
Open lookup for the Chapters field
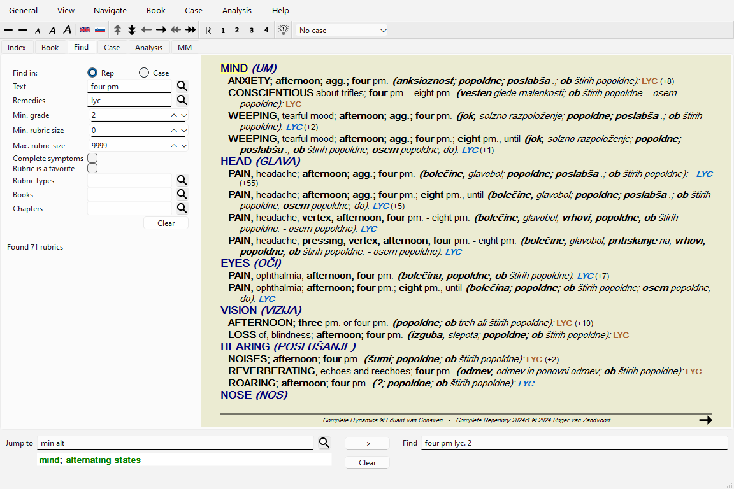tap(182, 208)
